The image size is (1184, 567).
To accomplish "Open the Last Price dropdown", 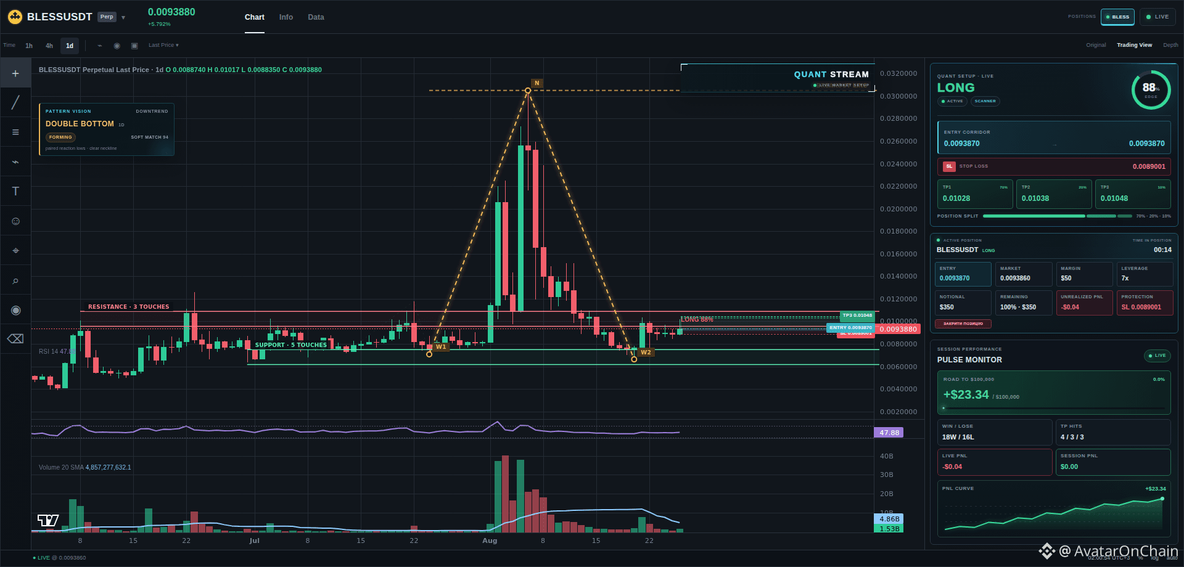I will tap(163, 45).
